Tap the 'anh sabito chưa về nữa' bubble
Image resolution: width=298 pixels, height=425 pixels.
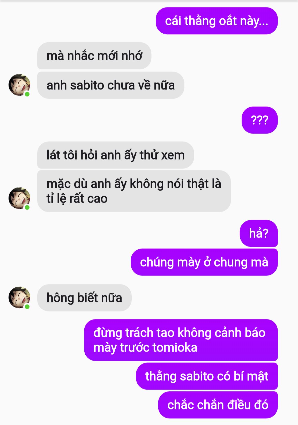point(111,85)
